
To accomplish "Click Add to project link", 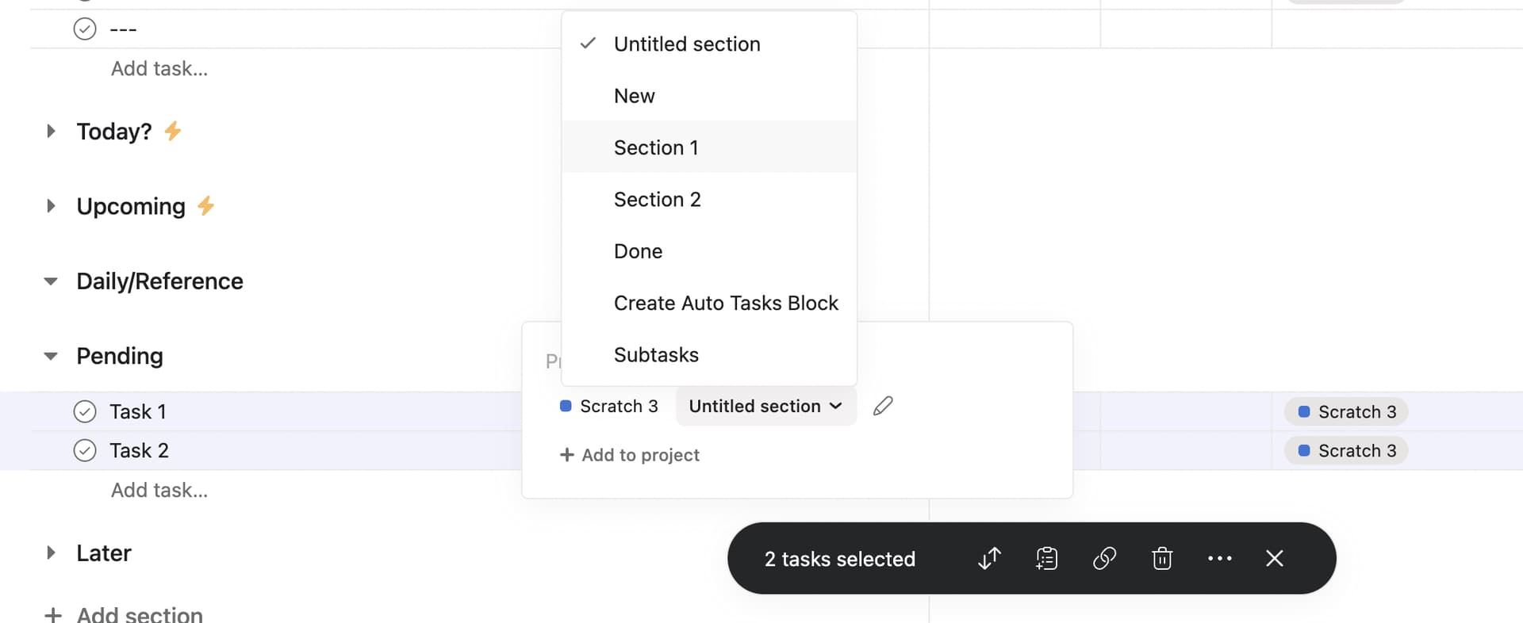I will coord(630,455).
